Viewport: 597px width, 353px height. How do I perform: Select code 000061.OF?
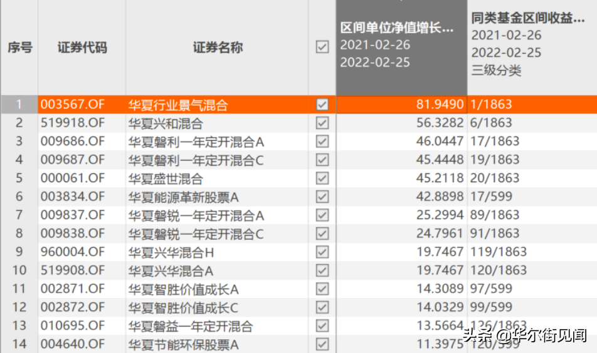pyautogui.click(x=72, y=178)
